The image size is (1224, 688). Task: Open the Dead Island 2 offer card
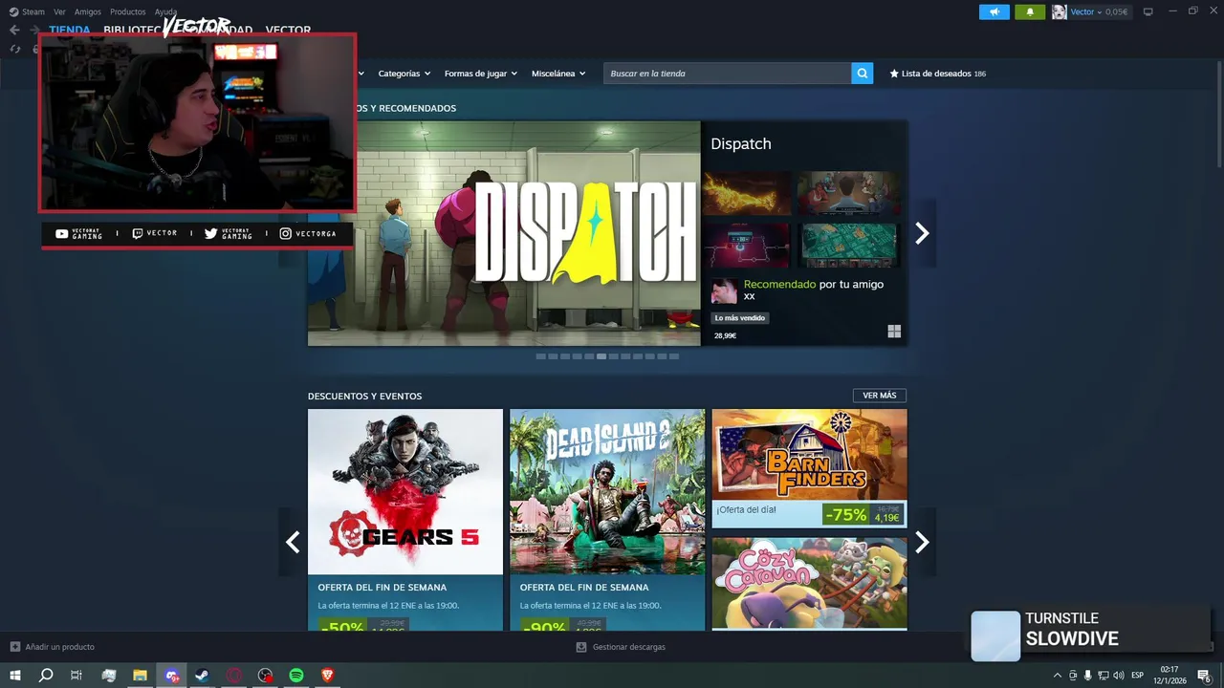click(x=607, y=520)
